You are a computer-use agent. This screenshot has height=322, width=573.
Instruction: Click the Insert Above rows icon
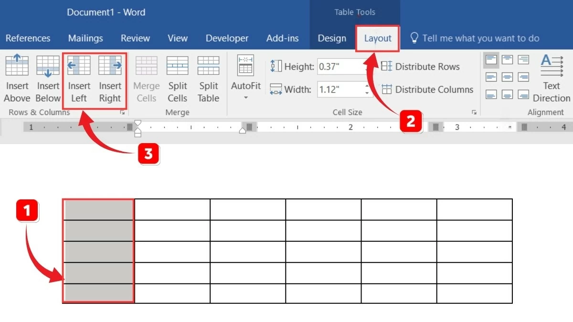(x=17, y=79)
